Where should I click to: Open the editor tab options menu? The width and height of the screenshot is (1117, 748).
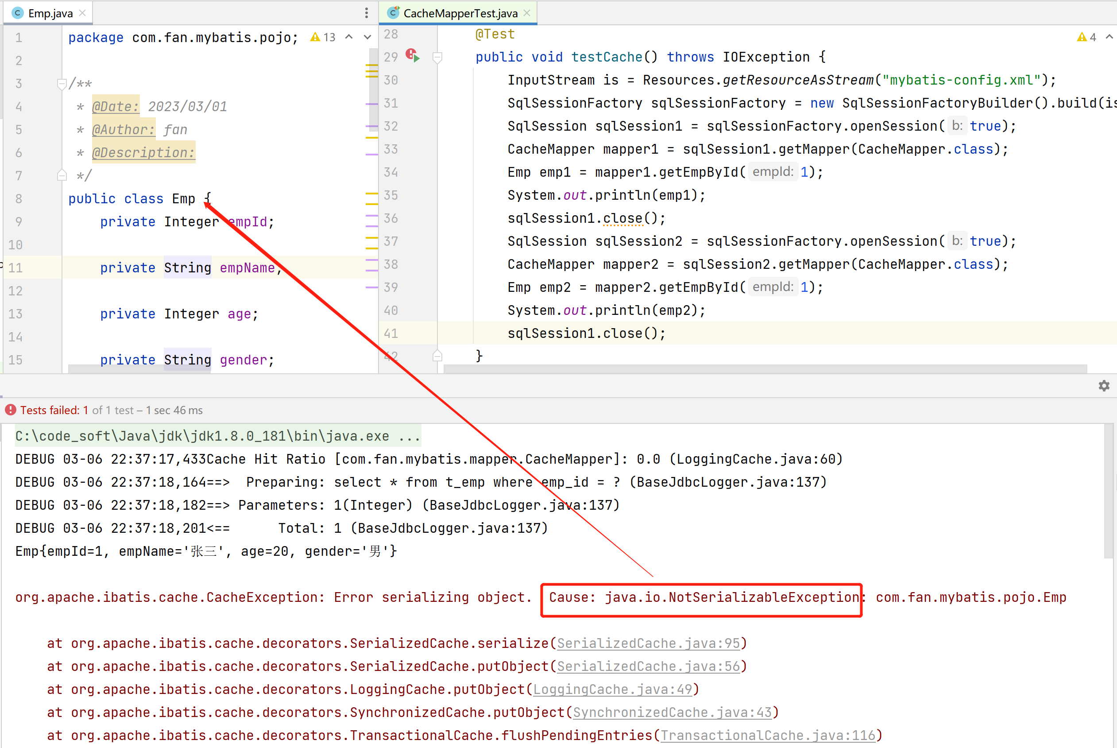pyautogui.click(x=366, y=13)
